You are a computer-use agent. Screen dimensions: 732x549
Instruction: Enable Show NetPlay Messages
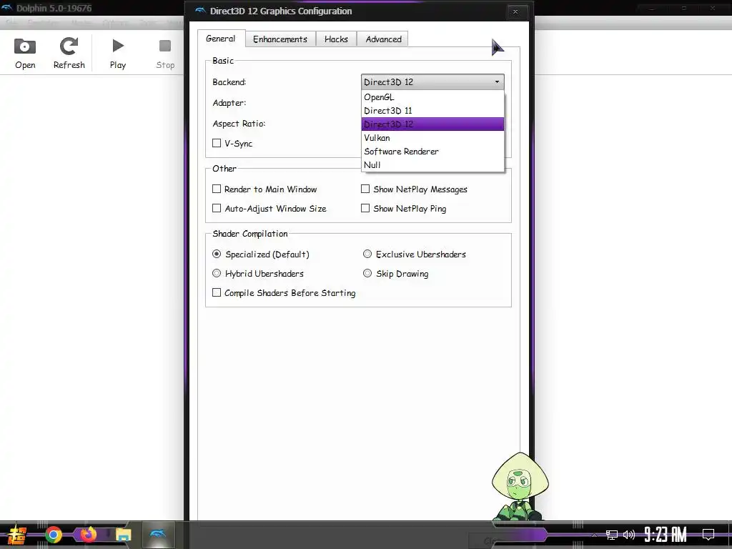click(365, 189)
